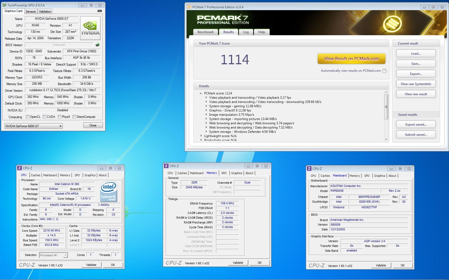Expand Graphics - DirectX 9 item
This screenshot has height=280, width=449.
(206, 110)
